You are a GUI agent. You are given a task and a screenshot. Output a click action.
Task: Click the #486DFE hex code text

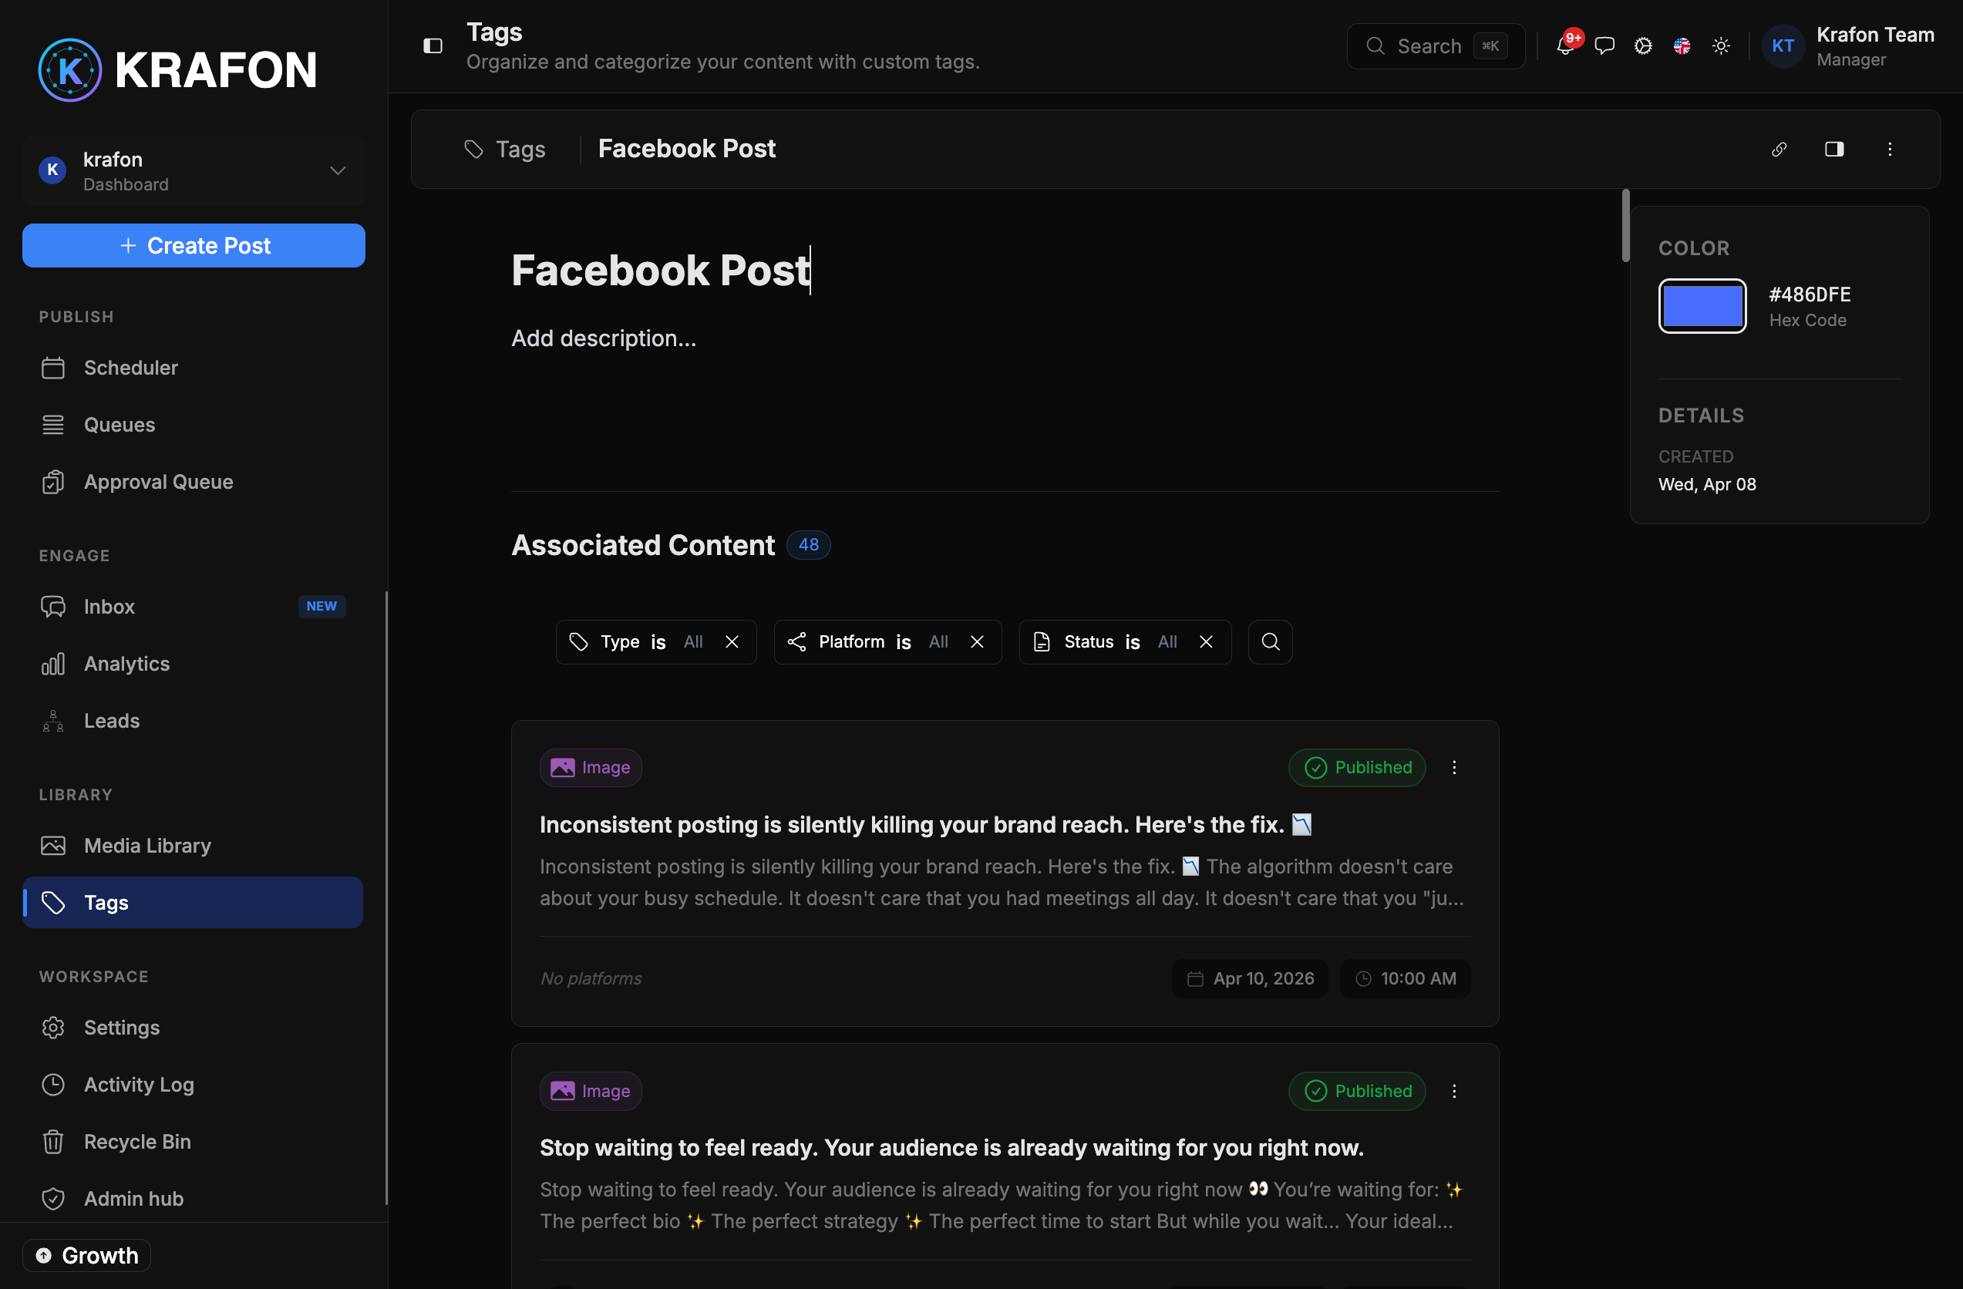tap(1810, 294)
